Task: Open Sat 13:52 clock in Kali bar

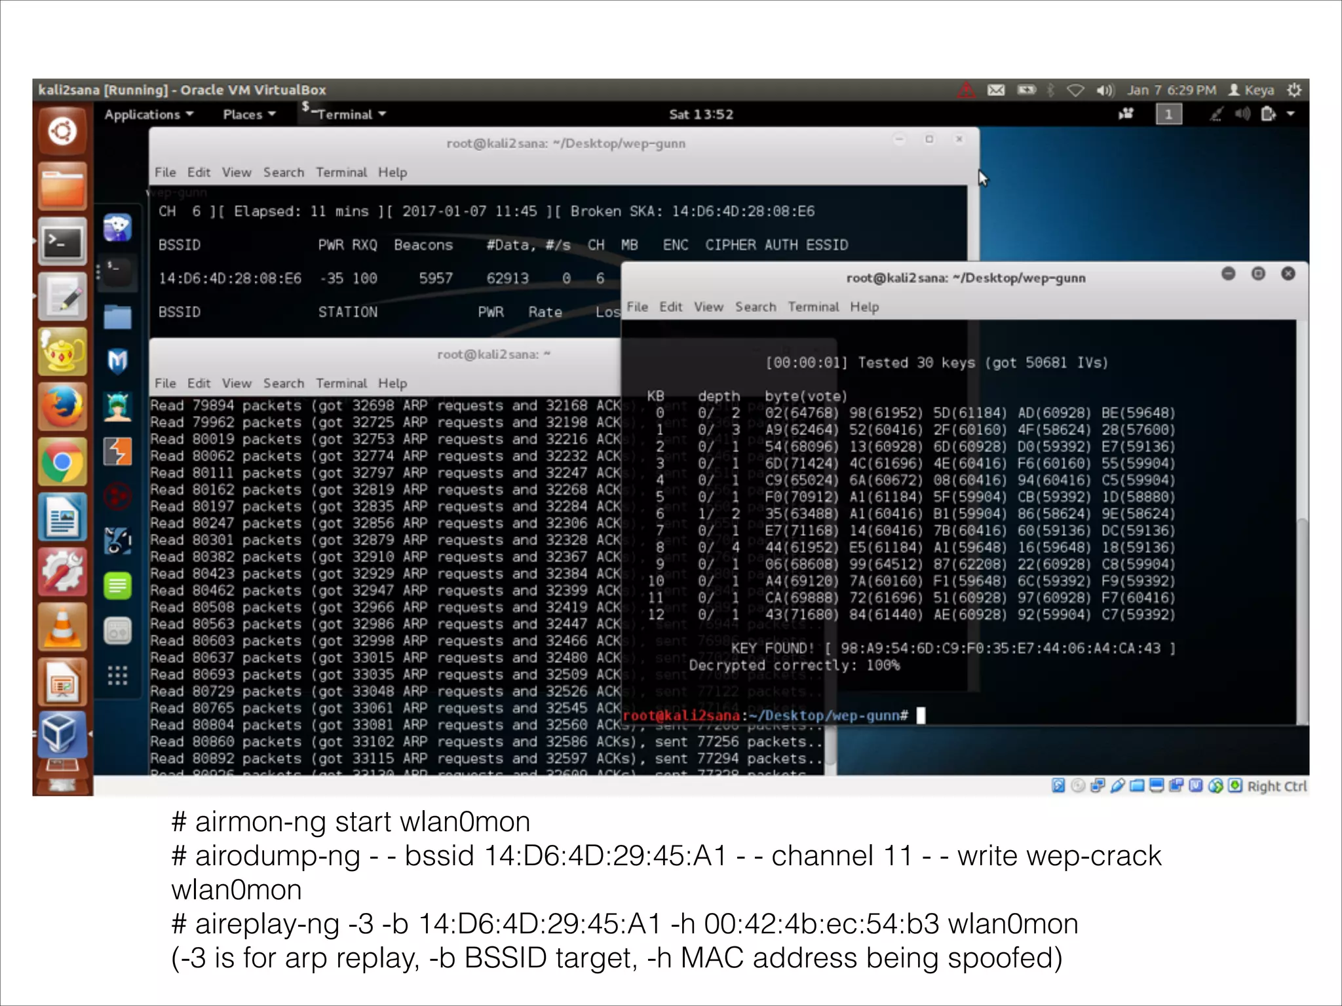Action: (701, 114)
